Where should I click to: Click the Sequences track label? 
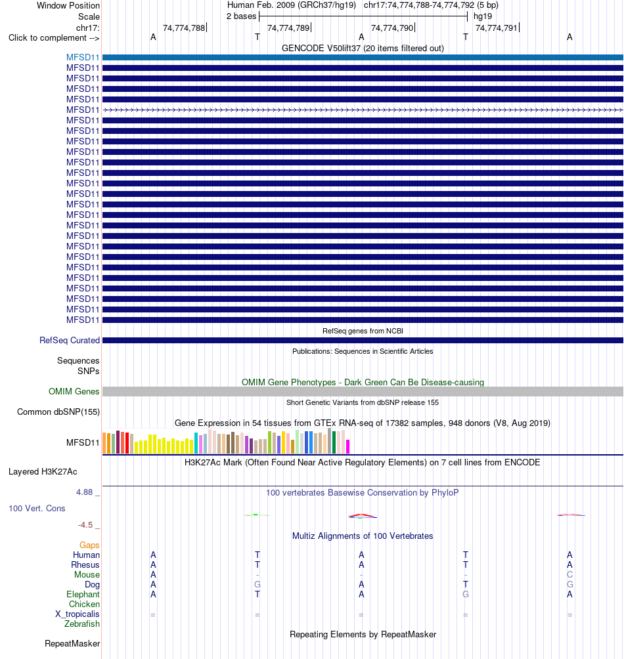(x=78, y=360)
